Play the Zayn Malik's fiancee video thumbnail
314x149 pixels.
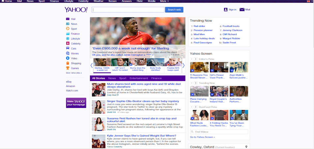[239, 67]
